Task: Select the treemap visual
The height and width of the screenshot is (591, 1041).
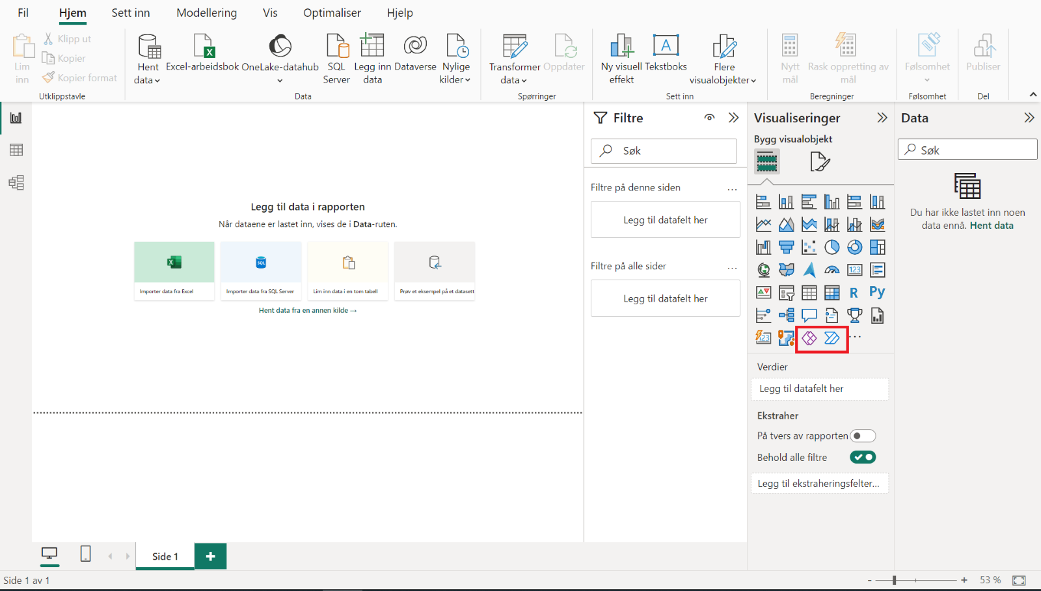Action: pos(877,248)
